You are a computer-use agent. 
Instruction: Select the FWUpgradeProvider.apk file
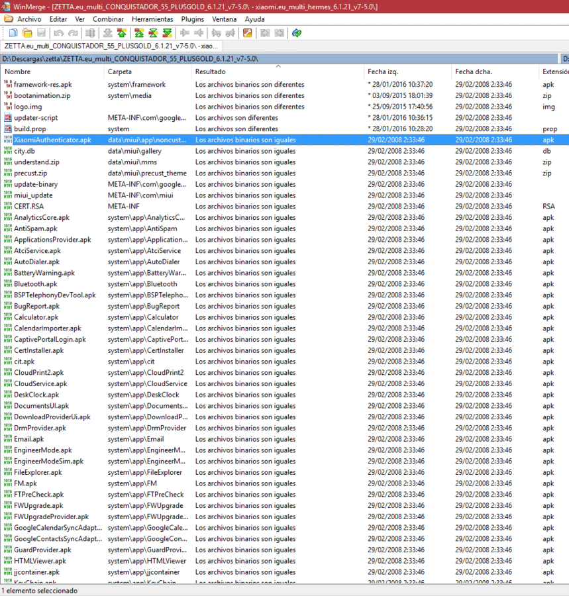(x=51, y=517)
